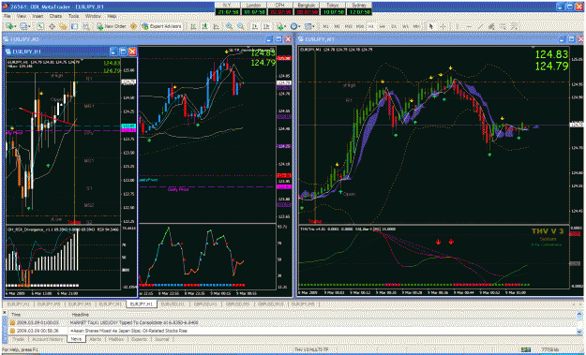Image resolution: width=586 pixels, height=355 pixels.
Task: Toggle the Chart Shift icon
Action: [265, 26]
